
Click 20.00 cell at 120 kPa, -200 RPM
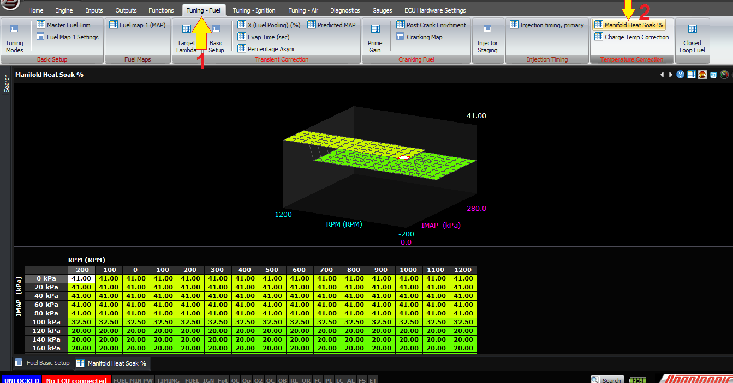tap(81, 331)
